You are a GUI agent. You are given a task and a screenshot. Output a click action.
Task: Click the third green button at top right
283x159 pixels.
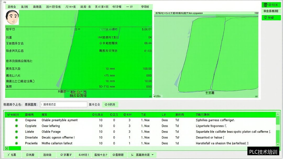click(x=271, y=18)
